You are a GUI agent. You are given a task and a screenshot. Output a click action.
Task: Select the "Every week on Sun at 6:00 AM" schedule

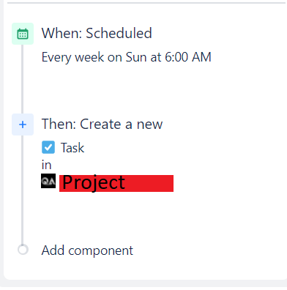(x=127, y=57)
